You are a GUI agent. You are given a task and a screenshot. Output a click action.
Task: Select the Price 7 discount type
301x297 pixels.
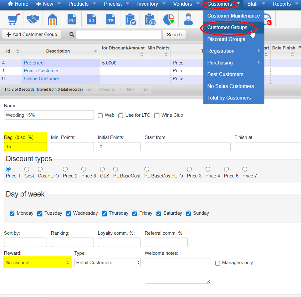point(245,169)
